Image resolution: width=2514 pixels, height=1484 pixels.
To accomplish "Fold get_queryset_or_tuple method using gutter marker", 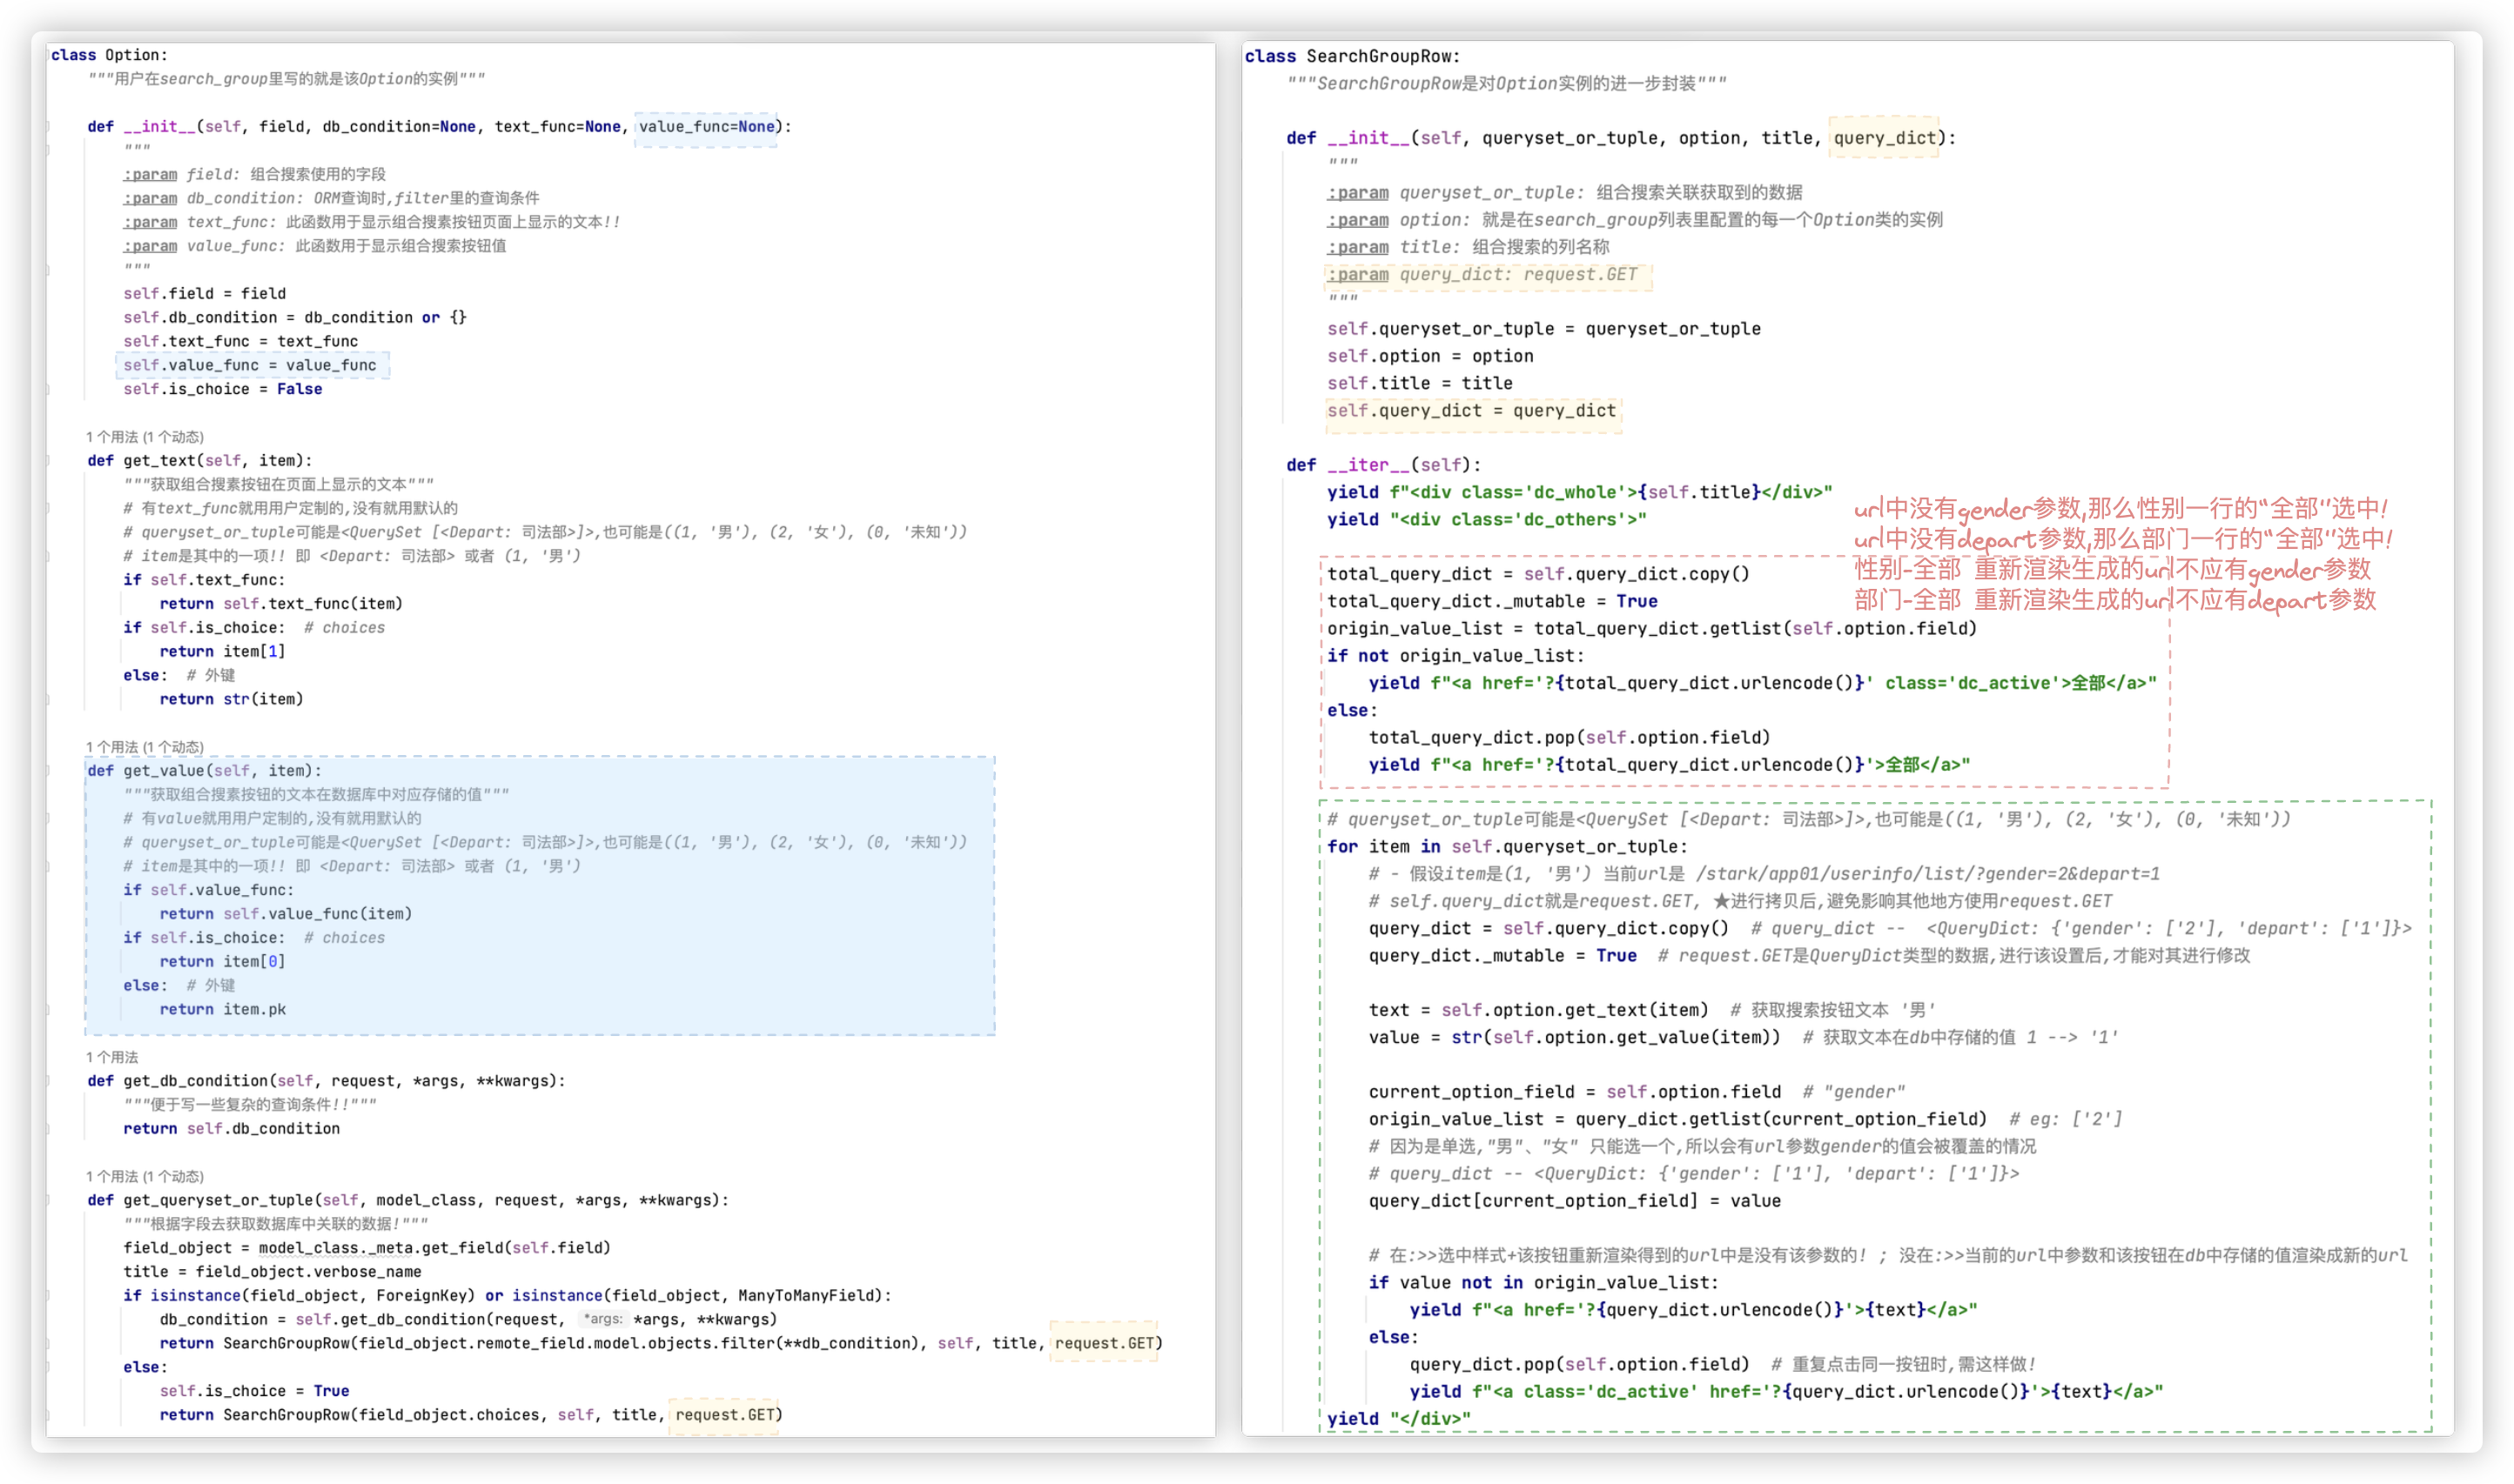I will pyautogui.click(x=47, y=1200).
